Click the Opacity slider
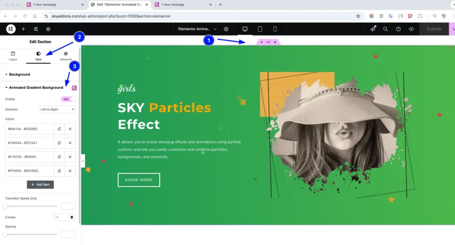Viewport: 455px width, 245px height. (x=31, y=234)
